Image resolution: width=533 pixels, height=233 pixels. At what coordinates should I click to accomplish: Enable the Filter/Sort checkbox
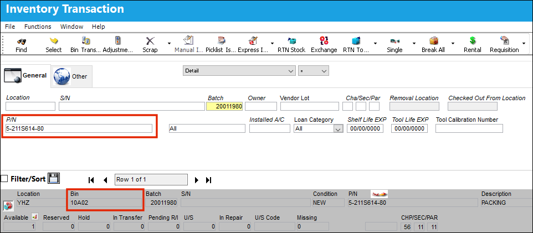tap(4, 179)
